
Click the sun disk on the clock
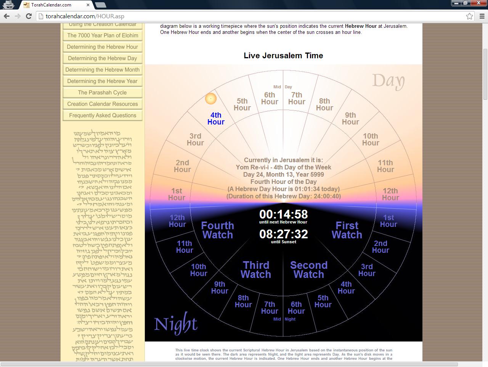tap(211, 99)
